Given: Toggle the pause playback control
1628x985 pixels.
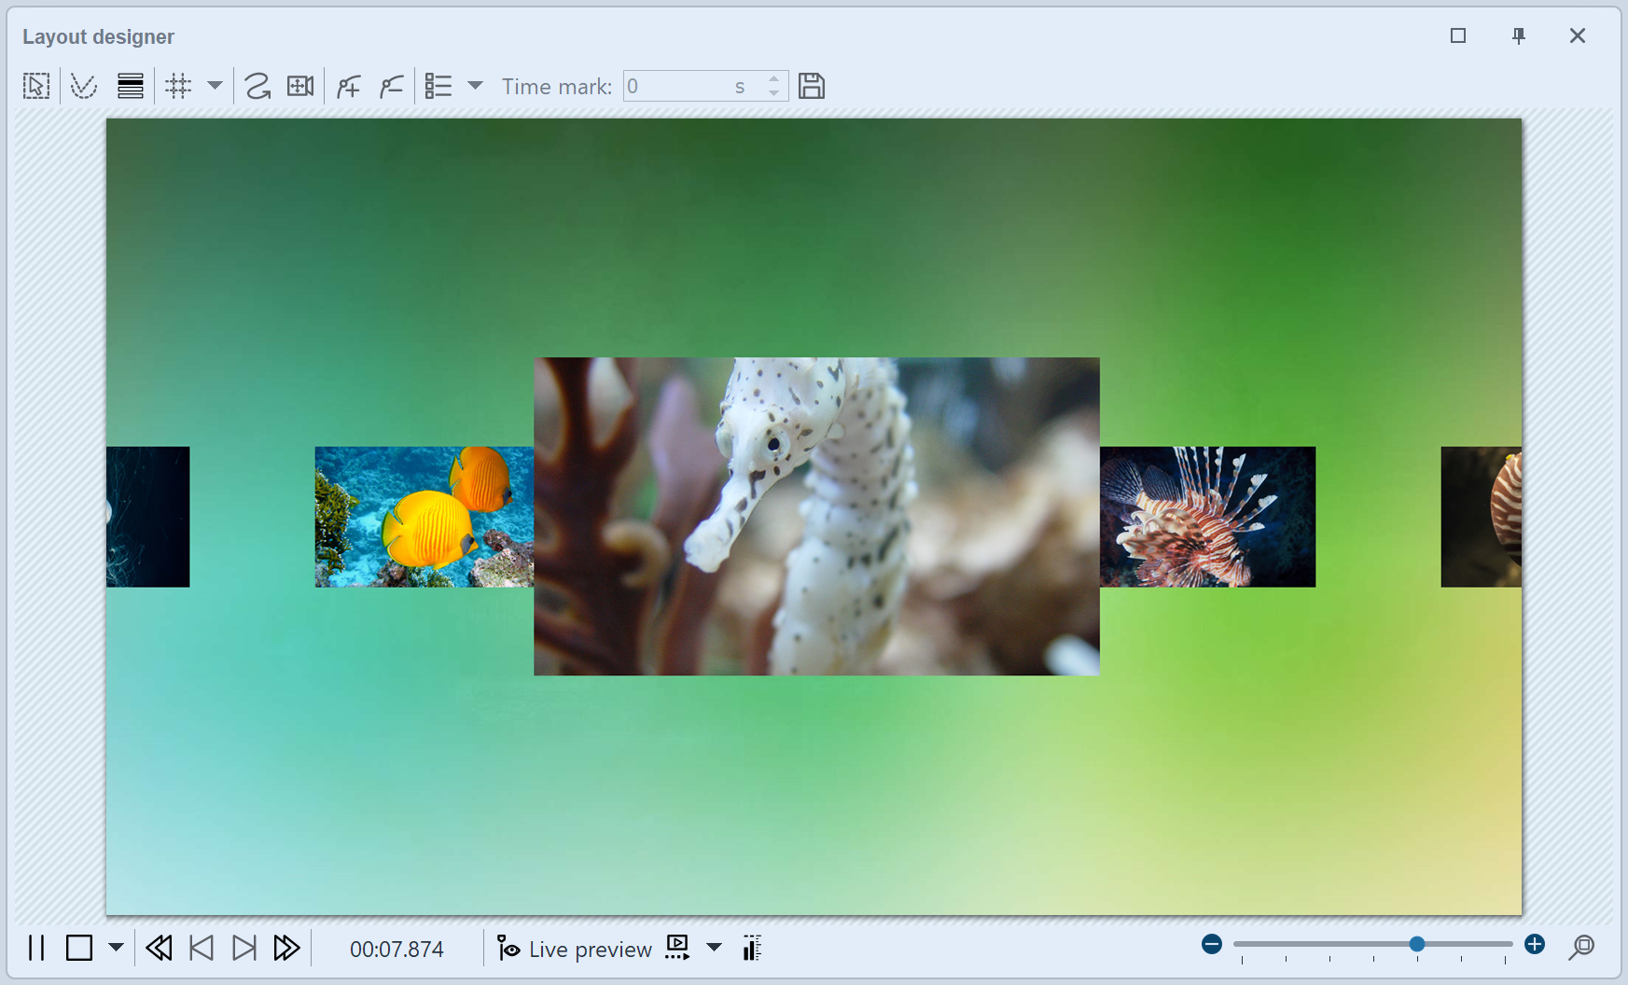Looking at the screenshot, I should (x=35, y=948).
